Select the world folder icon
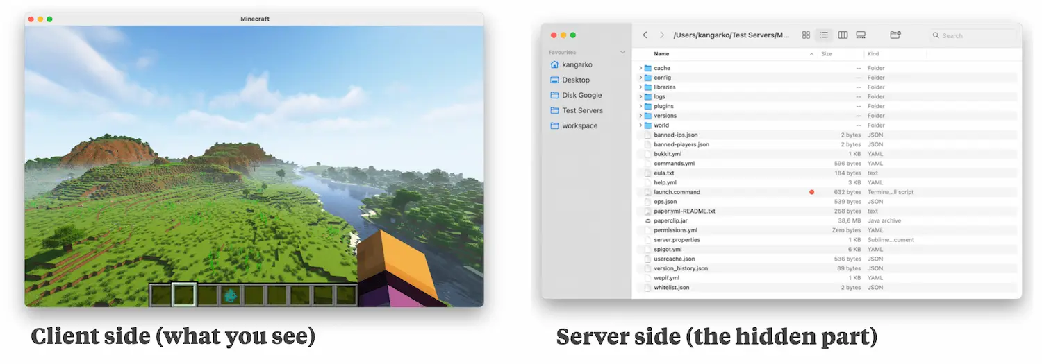 648,125
